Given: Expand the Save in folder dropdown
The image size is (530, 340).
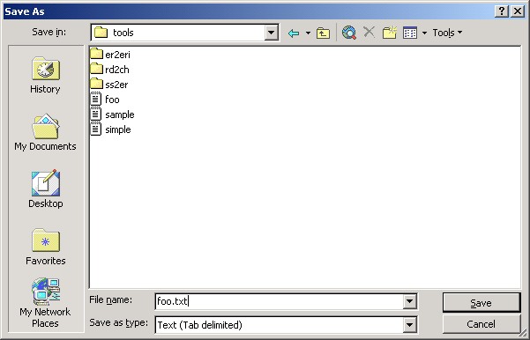Looking at the screenshot, I should click(271, 33).
